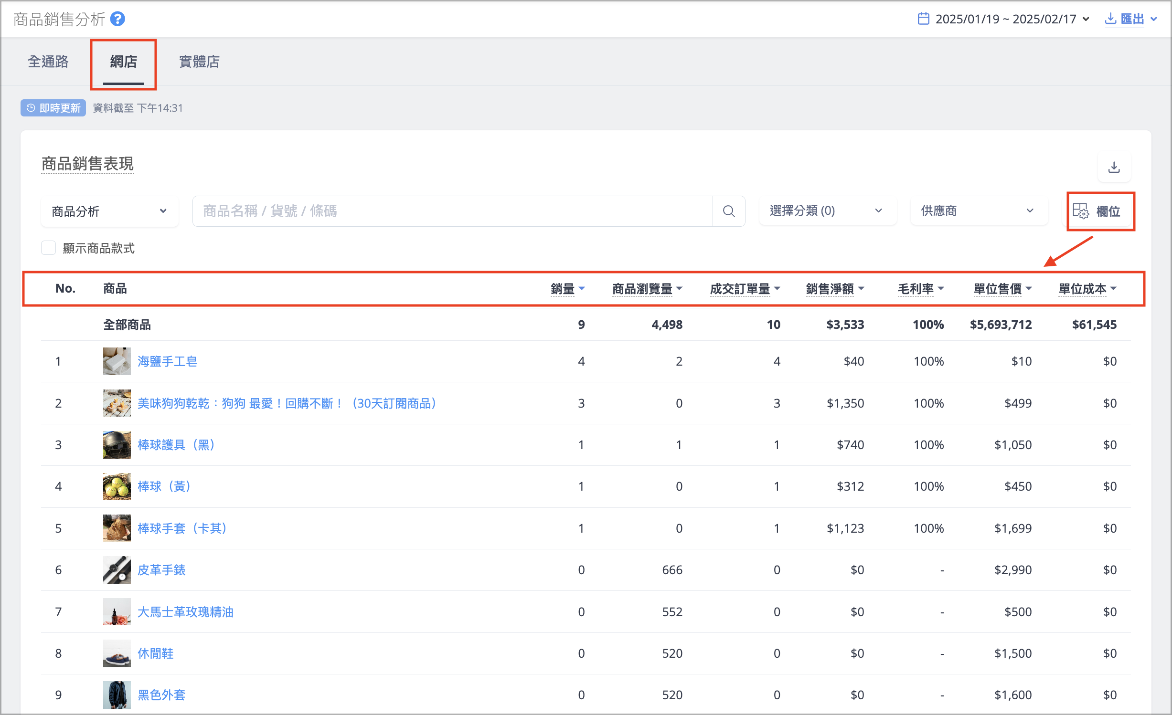Open the 大馬士革玫瑰精油 product link
This screenshot has width=1172, height=715.
(x=185, y=612)
